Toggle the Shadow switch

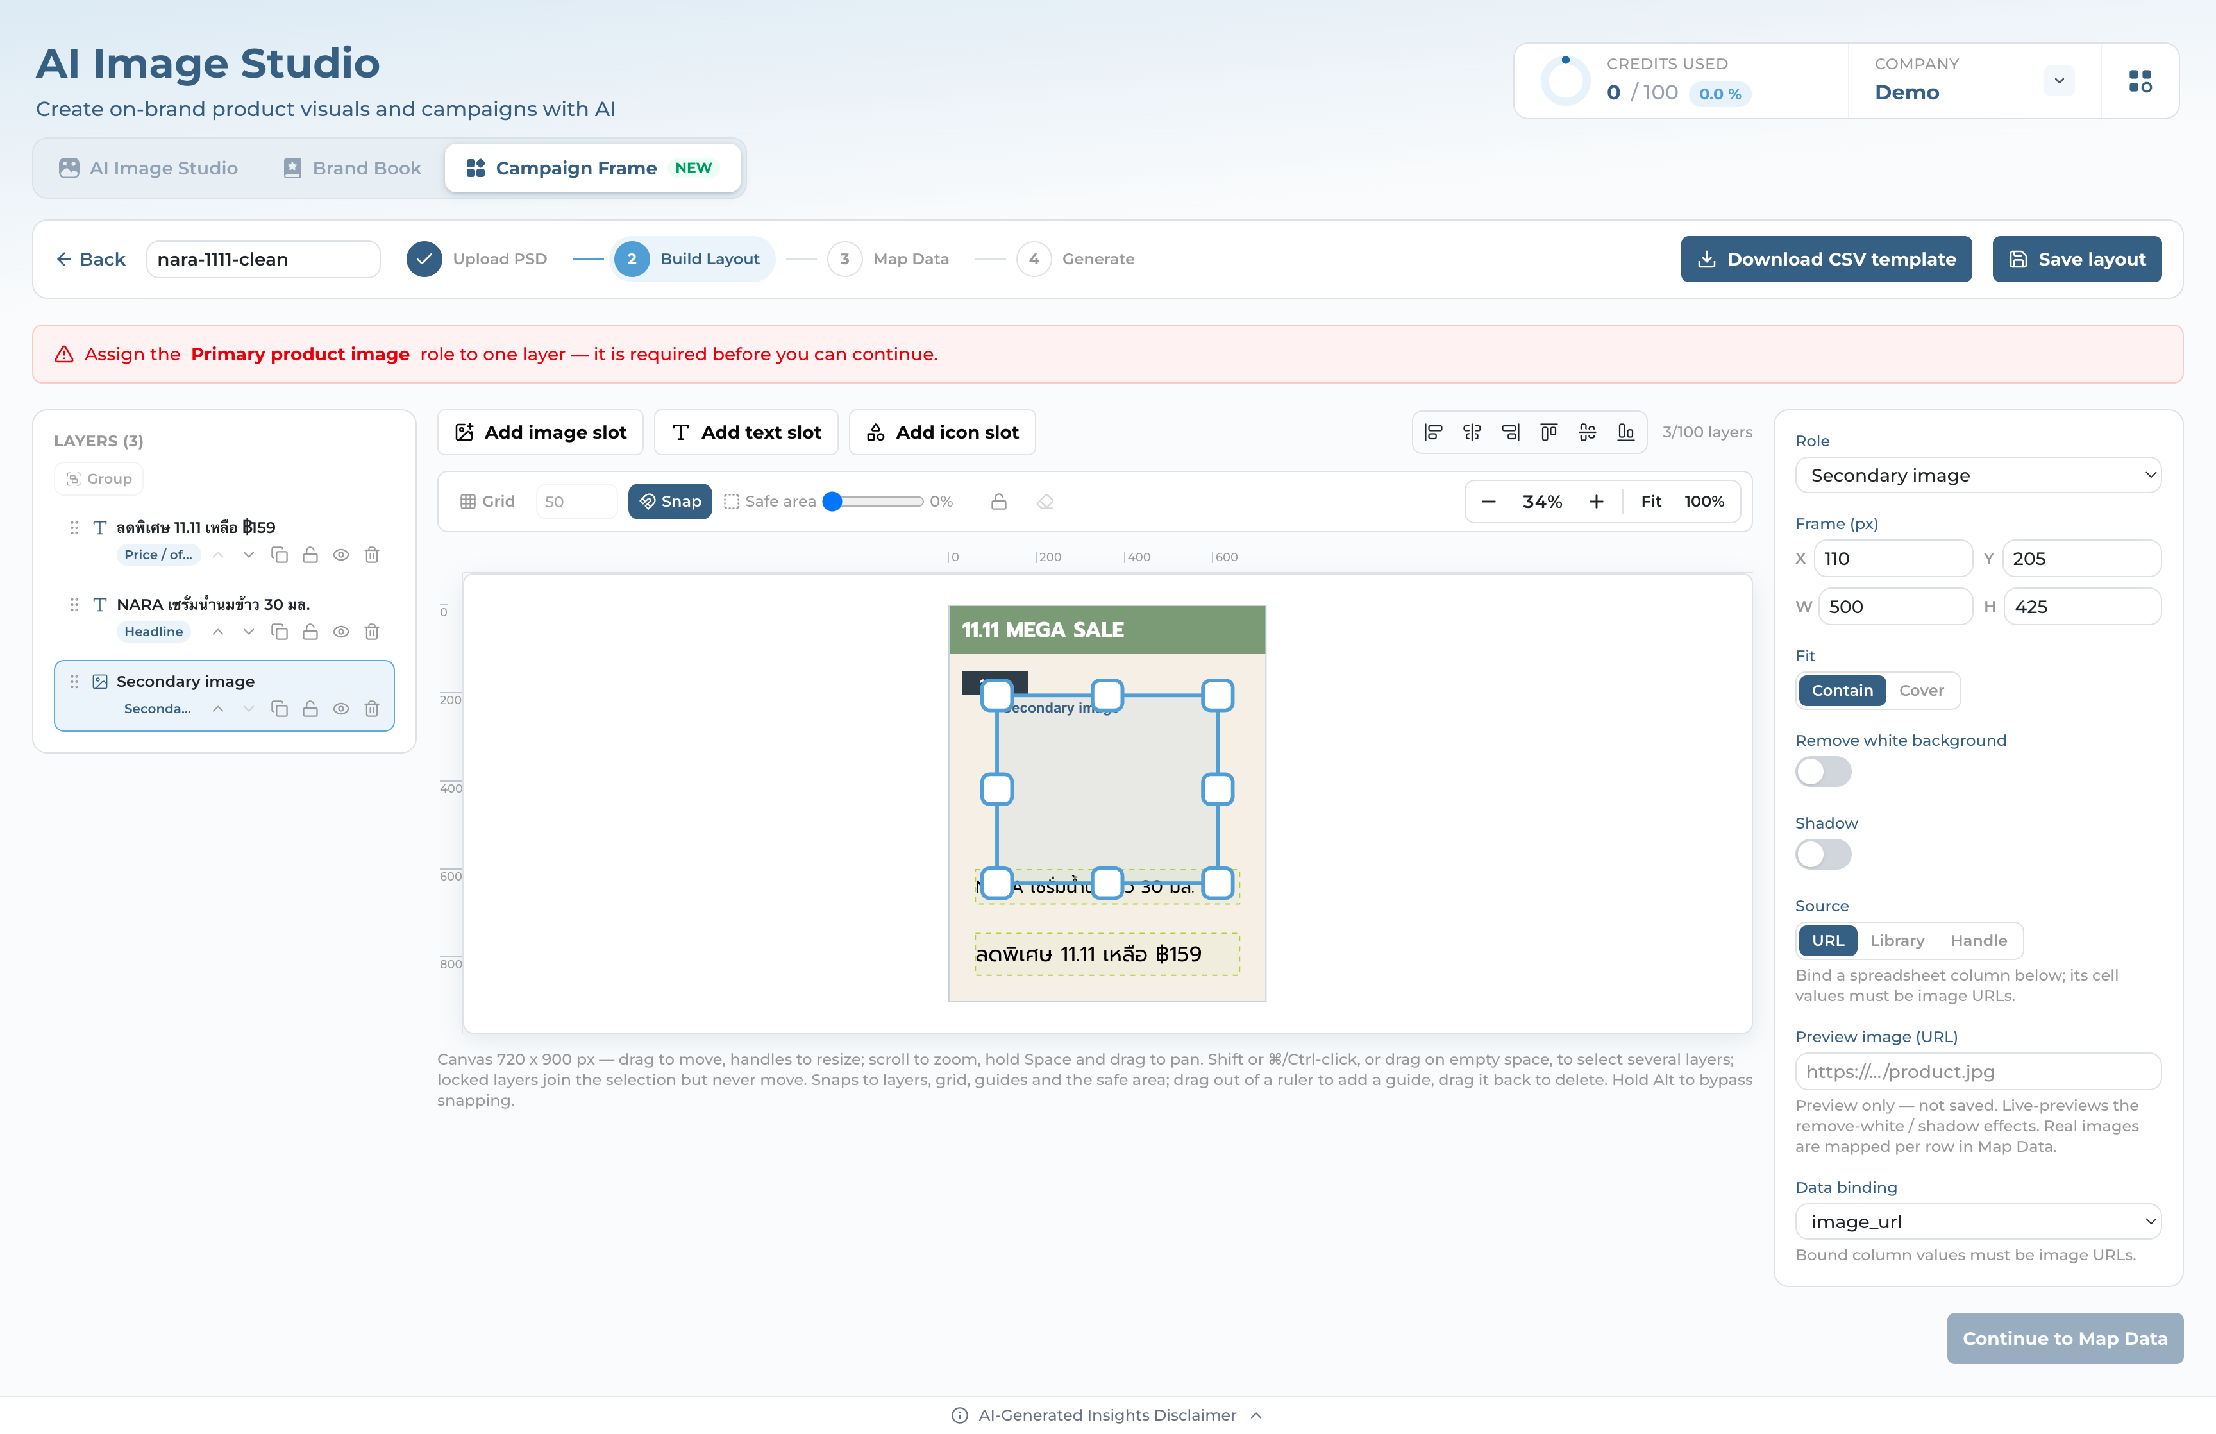(x=1822, y=855)
